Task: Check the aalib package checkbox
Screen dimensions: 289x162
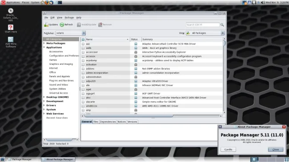Action: coord(83,48)
